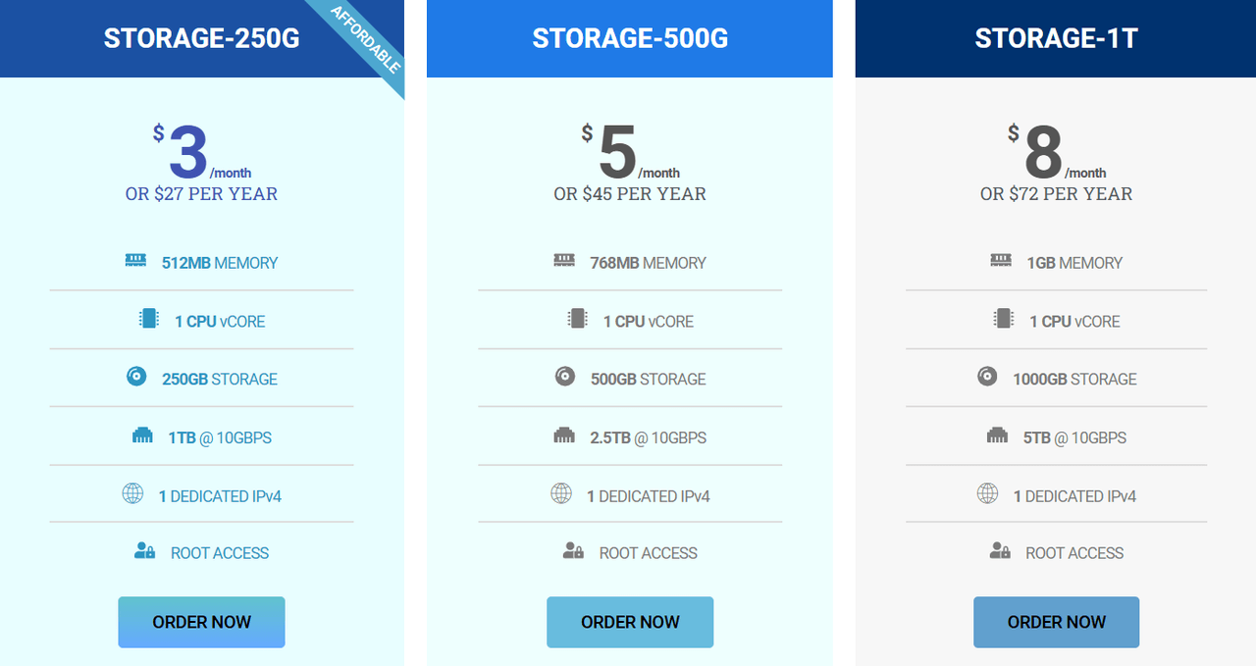This screenshot has width=1256, height=666.
Task: Click the 1TB @ 10GBPS text
Action: click(x=220, y=437)
